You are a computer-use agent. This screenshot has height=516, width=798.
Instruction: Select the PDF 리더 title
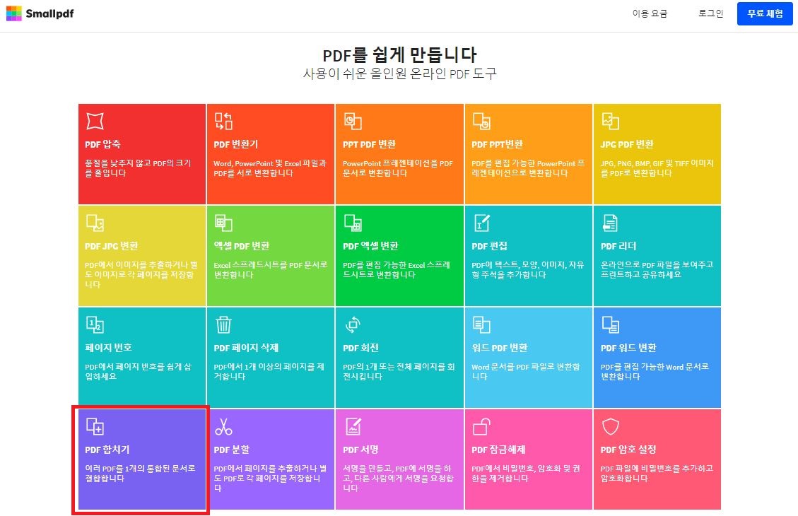tap(618, 246)
